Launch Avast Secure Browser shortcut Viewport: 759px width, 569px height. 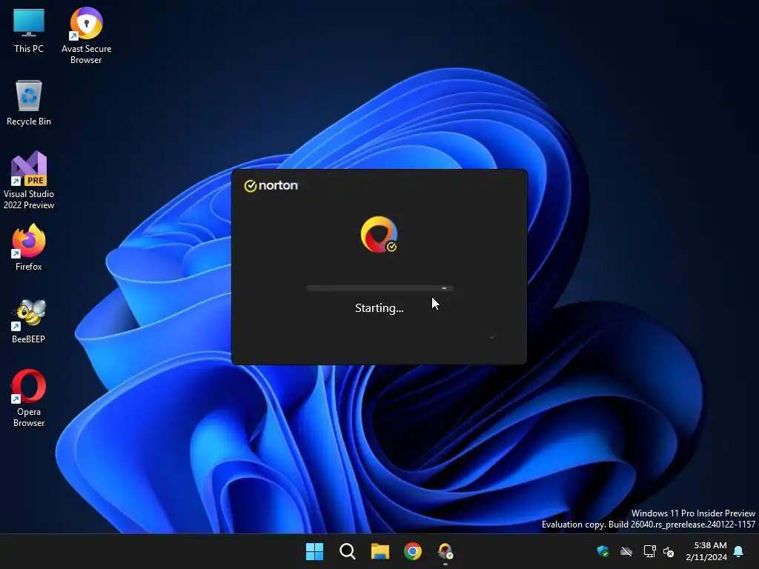(86, 36)
